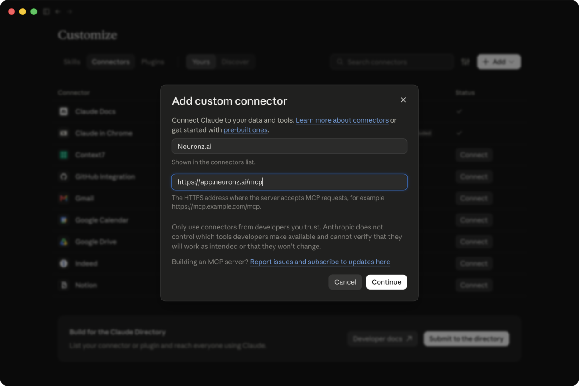Viewport: 579px width, 386px height.
Task: Switch to the Discover view
Action: tap(235, 62)
